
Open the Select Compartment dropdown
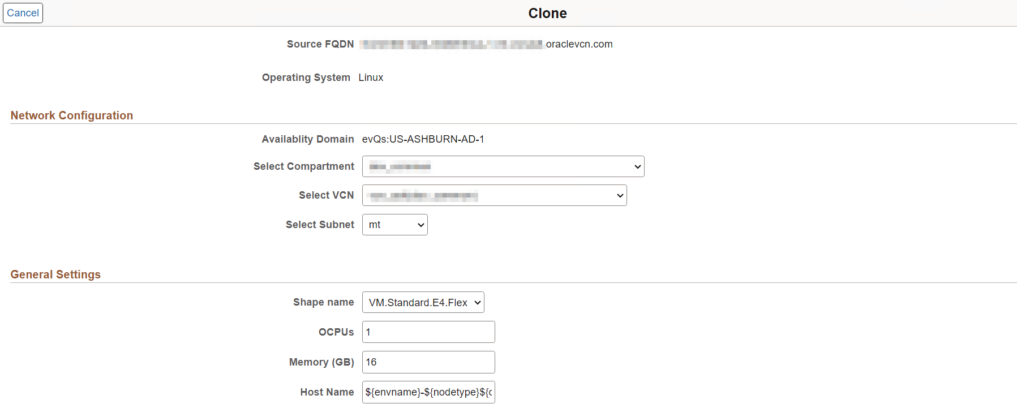pyautogui.click(x=503, y=166)
